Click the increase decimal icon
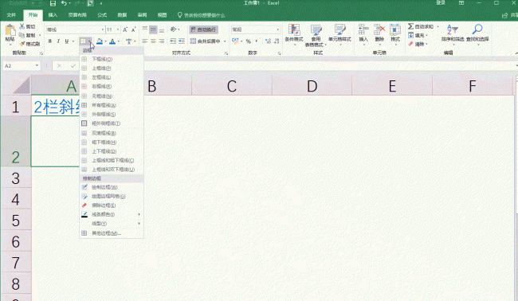This screenshot has height=301, width=518. click(268, 41)
